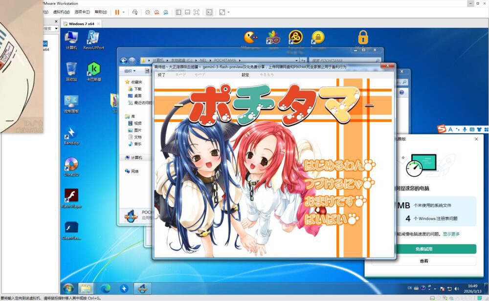Open the 虚拟机(M) menu
This screenshot has width=489, height=301.
point(61,12)
